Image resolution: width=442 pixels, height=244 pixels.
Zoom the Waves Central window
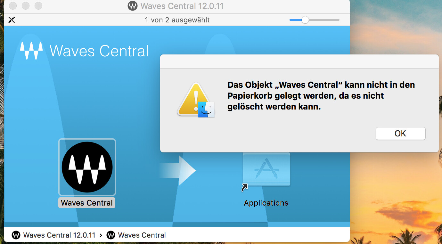(x=38, y=6)
